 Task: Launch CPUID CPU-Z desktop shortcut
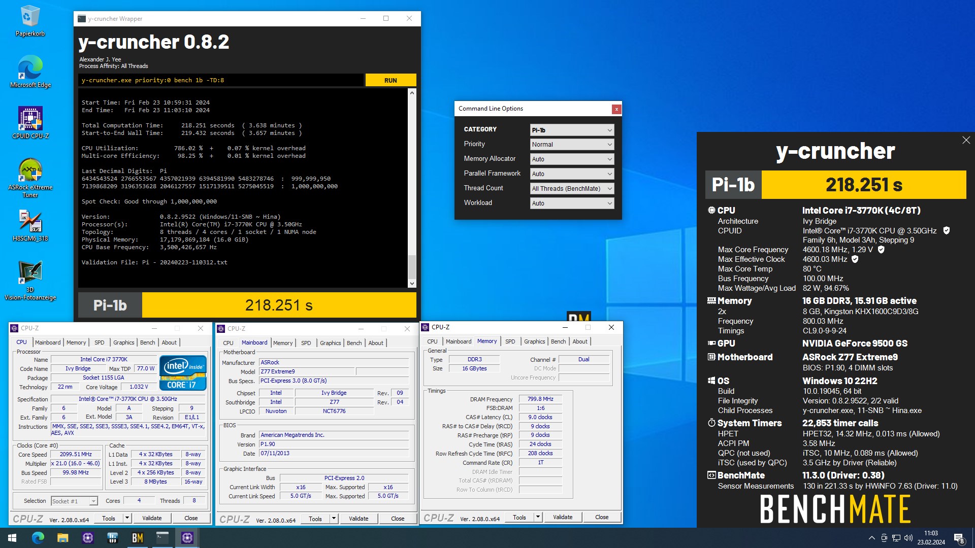[x=30, y=122]
